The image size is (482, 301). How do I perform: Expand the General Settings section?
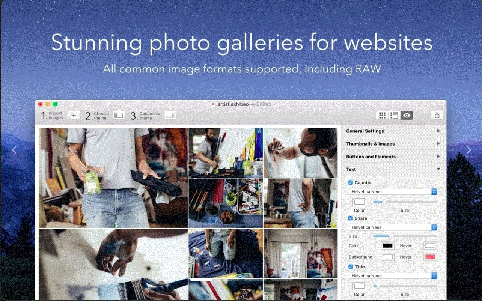393,131
